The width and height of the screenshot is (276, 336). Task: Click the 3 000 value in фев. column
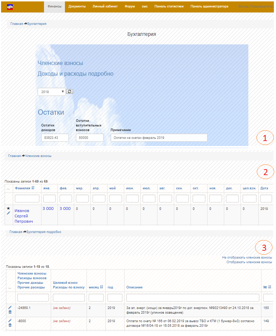[65, 208]
